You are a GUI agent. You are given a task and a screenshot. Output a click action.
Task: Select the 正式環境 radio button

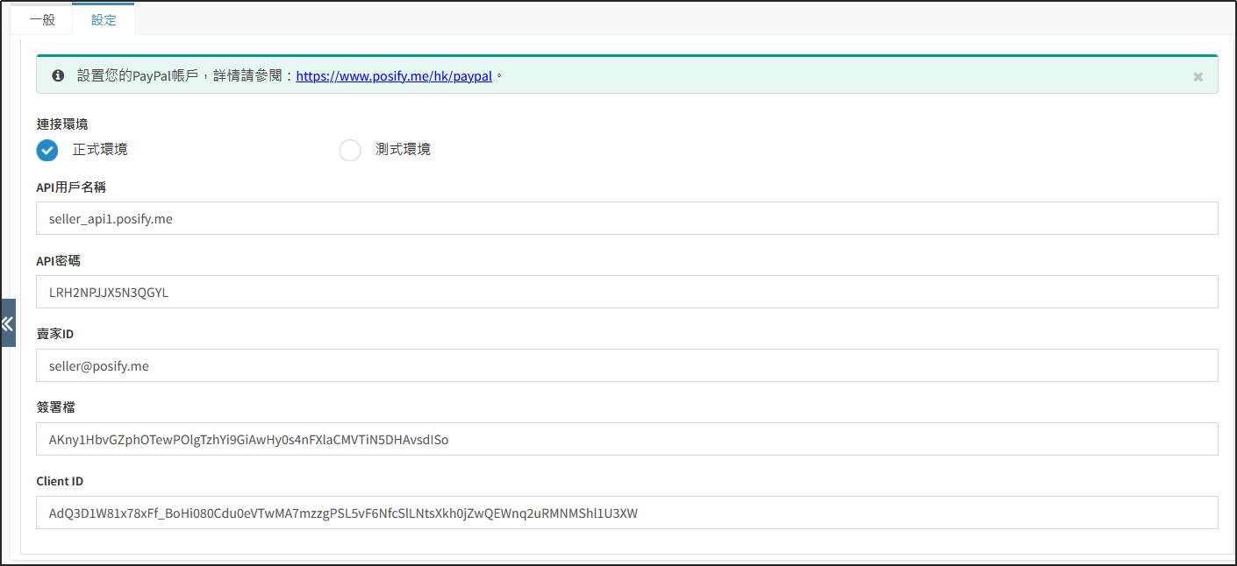click(47, 150)
